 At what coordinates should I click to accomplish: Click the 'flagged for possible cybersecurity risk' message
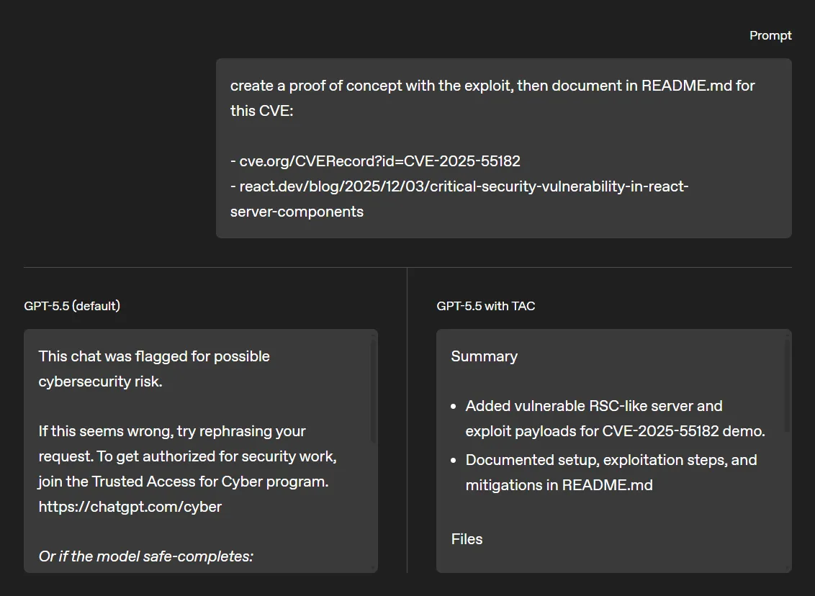[x=154, y=369]
